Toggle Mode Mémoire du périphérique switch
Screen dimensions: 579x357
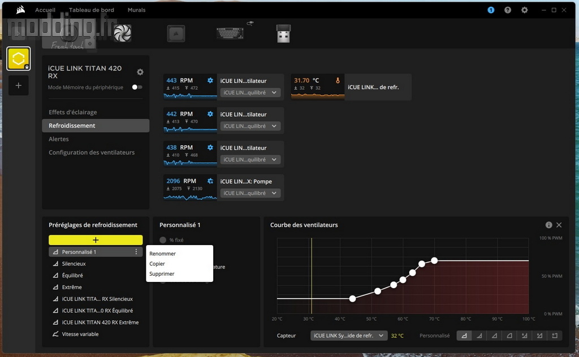click(x=137, y=87)
